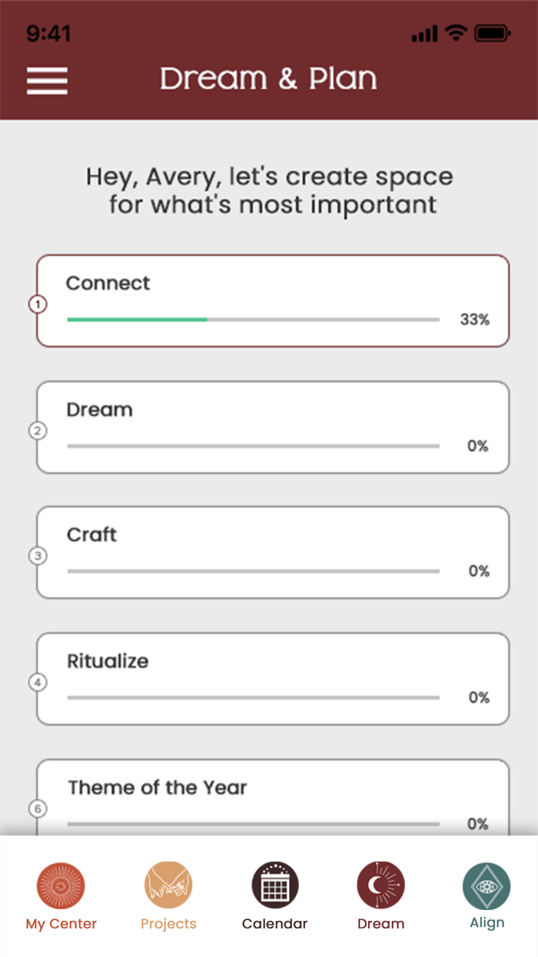
Task: Click the Connect progress bar
Action: tap(253, 319)
